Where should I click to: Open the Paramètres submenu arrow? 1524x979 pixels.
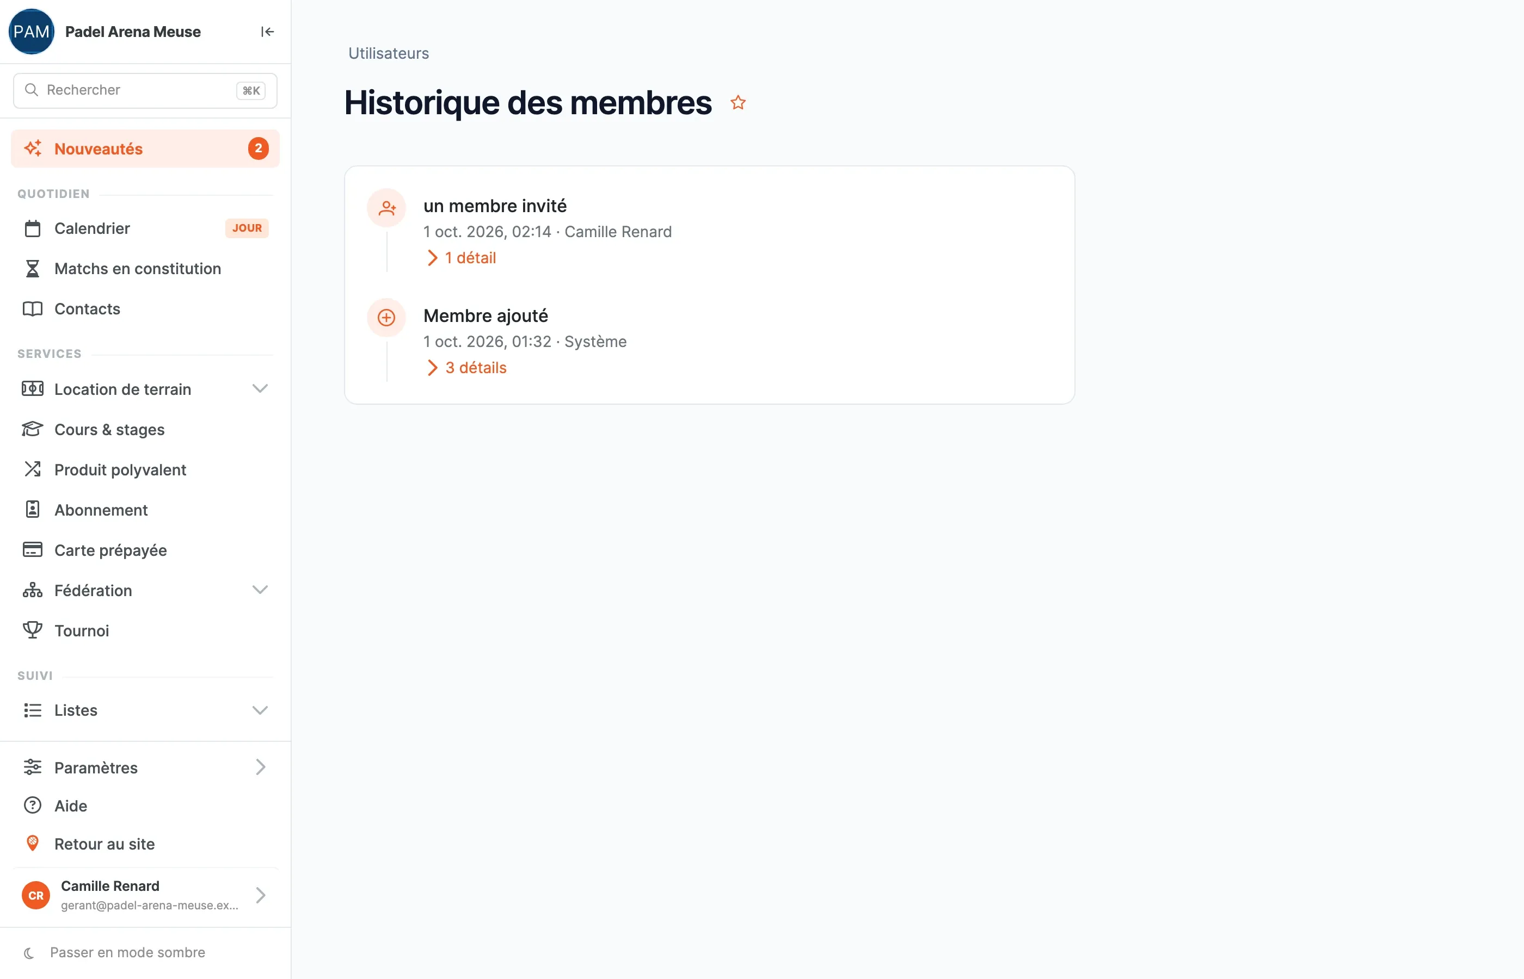pyautogui.click(x=260, y=767)
